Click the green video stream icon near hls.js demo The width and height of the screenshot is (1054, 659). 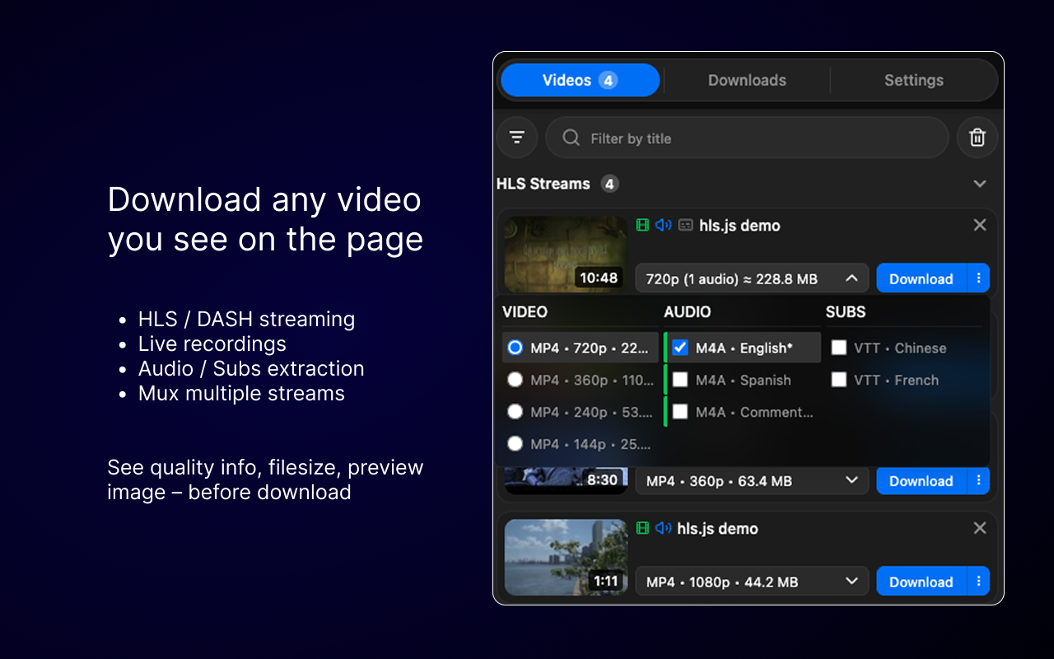(x=643, y=225)
